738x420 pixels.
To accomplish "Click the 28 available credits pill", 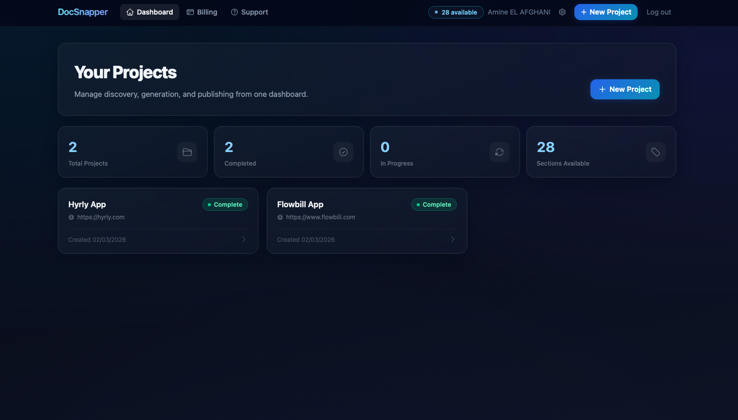I will click(x=456, y=12).
